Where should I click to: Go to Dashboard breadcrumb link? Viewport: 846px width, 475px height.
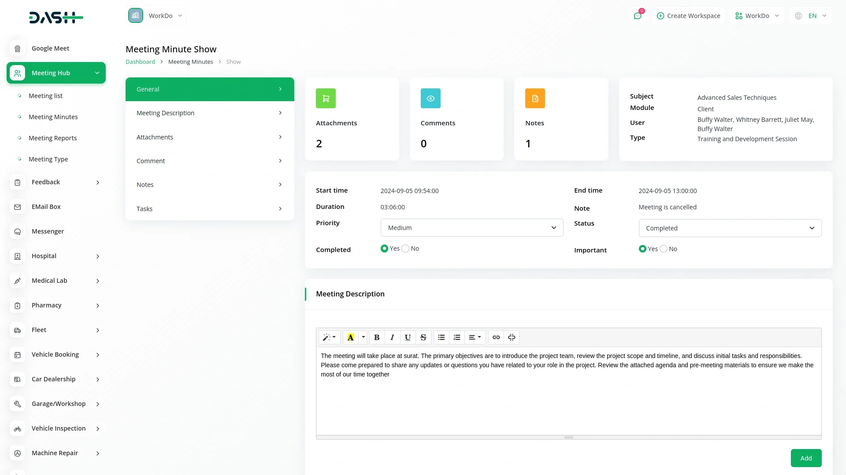click(x=140, y=62)
